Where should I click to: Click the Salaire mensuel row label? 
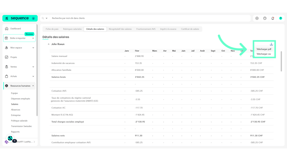click(x=59, y=56)
